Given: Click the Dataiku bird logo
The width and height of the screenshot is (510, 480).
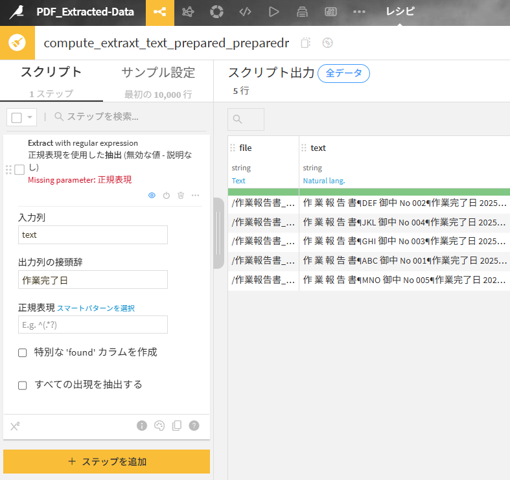Looking at the screenshot, I should (x=17, y=12).
